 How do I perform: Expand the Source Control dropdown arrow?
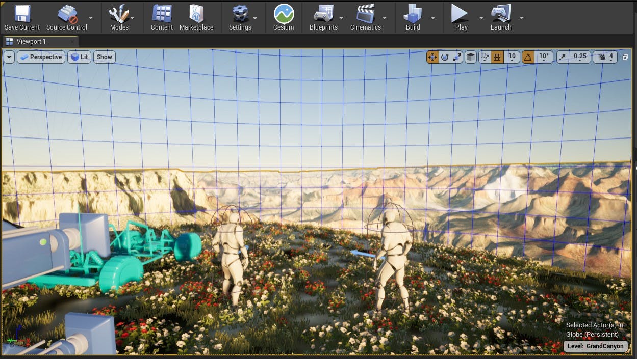91,17
